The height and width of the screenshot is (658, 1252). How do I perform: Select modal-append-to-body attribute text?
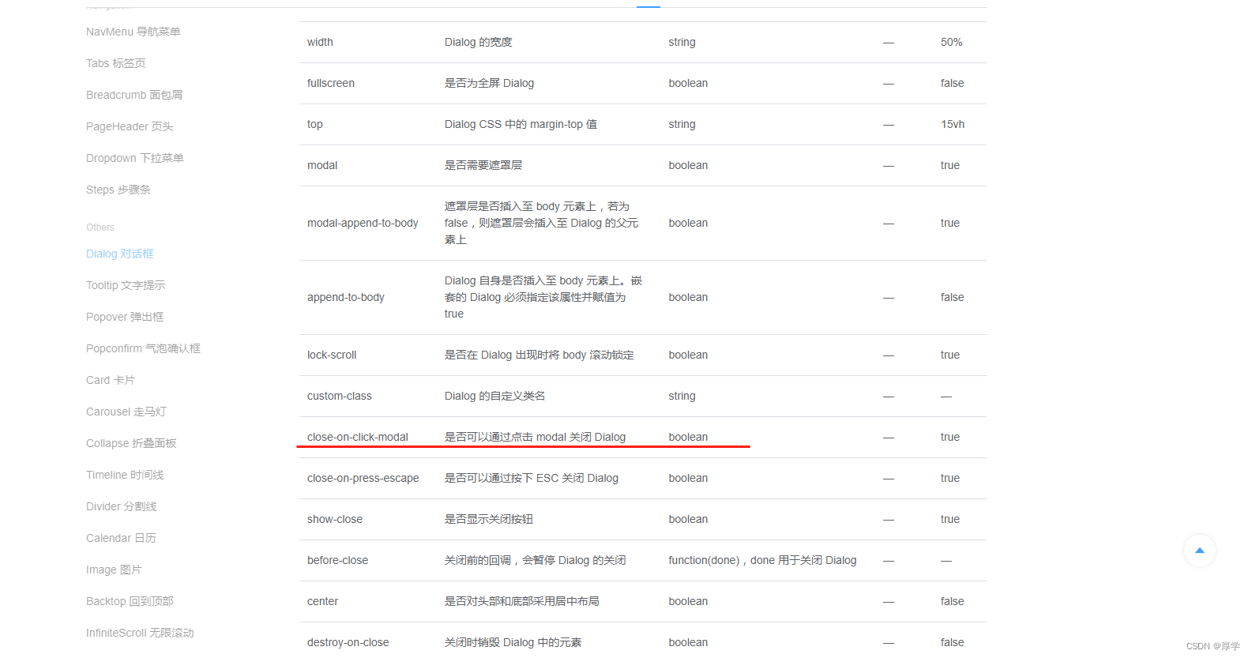(x=363, y=223)
